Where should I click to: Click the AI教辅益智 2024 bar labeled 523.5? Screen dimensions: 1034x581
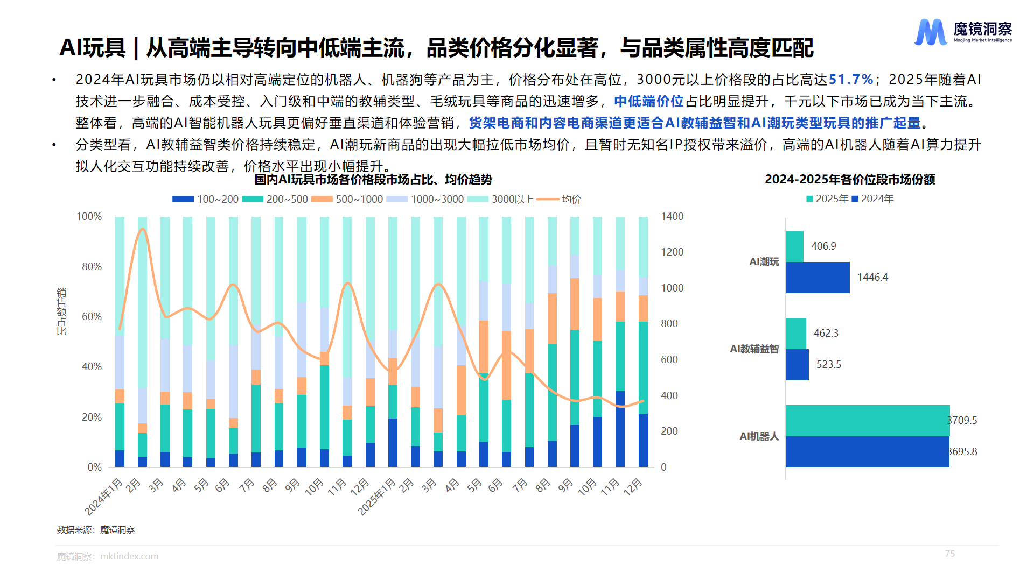(797, 365)
